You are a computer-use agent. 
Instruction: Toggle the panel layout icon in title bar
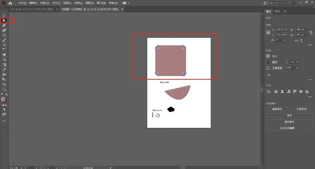pyautogui.click(x=266, y=3)
